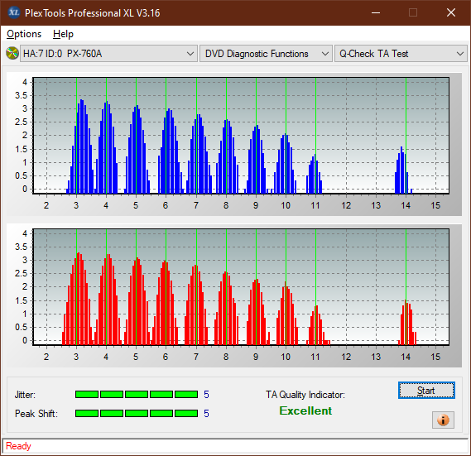Open the Options menu
Screen dimensions: 471x456
24,34
